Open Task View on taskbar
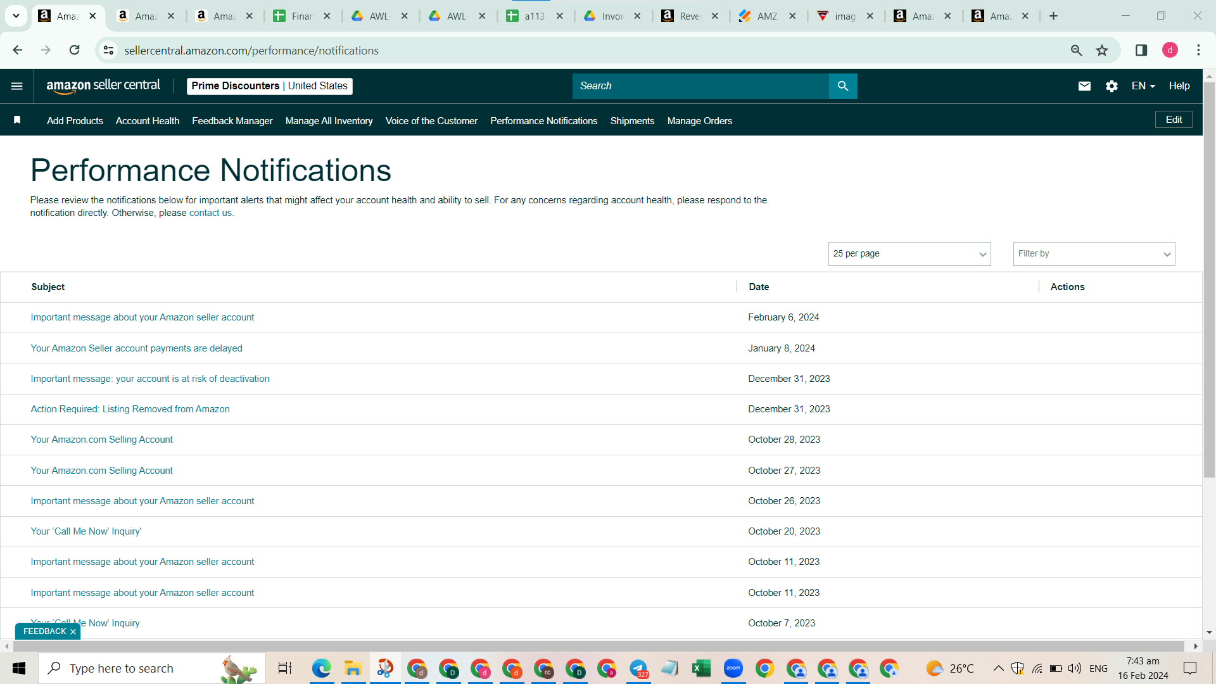Screen dimensions: 1216x684 (285, 668)
